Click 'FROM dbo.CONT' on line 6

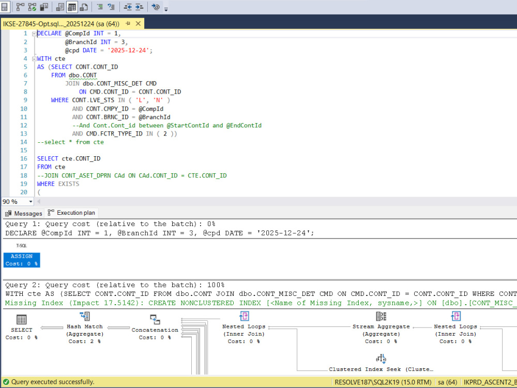(74, 75)
